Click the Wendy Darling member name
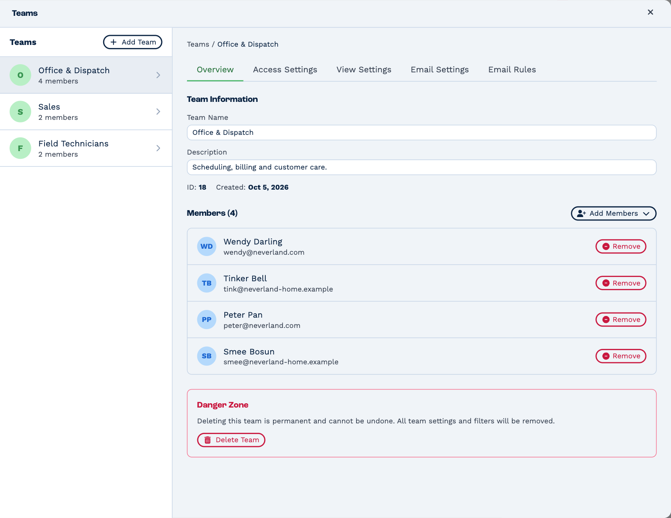The height and width of the screenshot is (518, 671). pos(253,242)
